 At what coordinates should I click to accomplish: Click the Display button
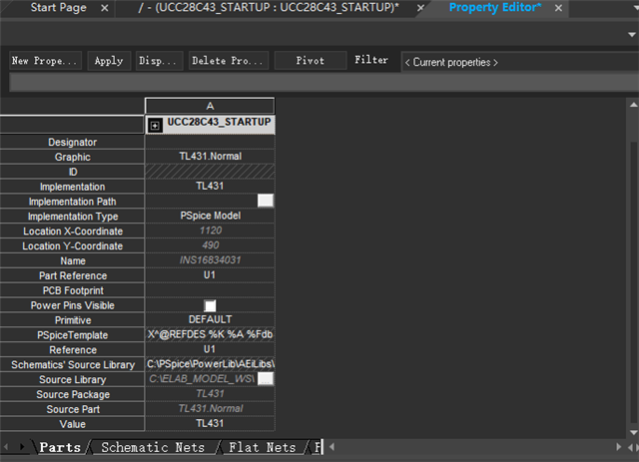pos(159,61)
